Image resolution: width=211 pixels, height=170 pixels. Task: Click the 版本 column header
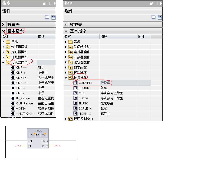(x=141, y=36)
